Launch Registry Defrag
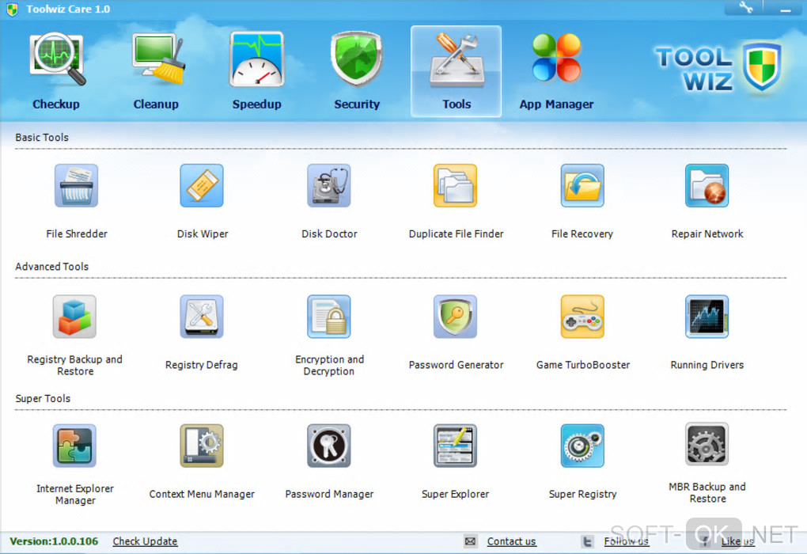This screenshot has height=554, width=807. (202, 317)
